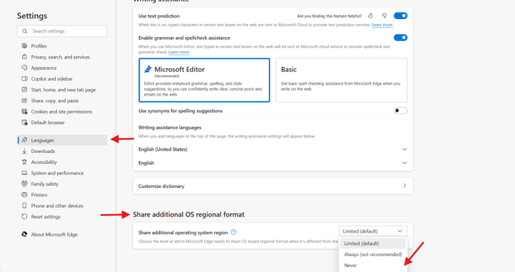Screen dimensions: 515x272
Task: Enable synonyms for spelling suggestions toggle
Action: [400, 111]
